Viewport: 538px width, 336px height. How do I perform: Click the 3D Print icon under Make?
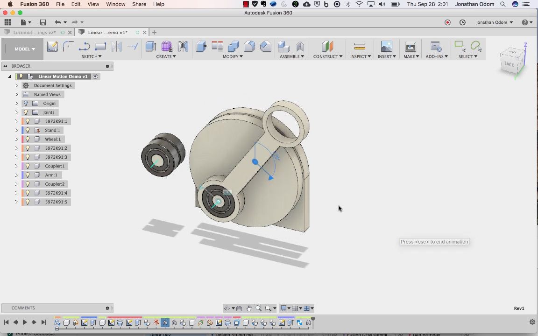410,46
